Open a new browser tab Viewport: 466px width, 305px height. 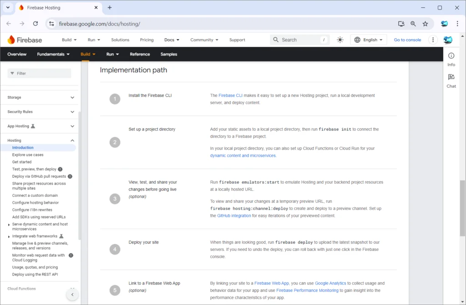(x=110, y=8)
